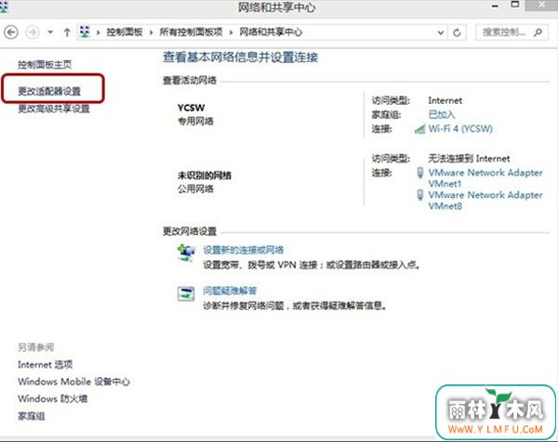This screenshot has height=442, width=558.
Task: Open 更改高级共享设置 link
Action: (x=54, y=109)
